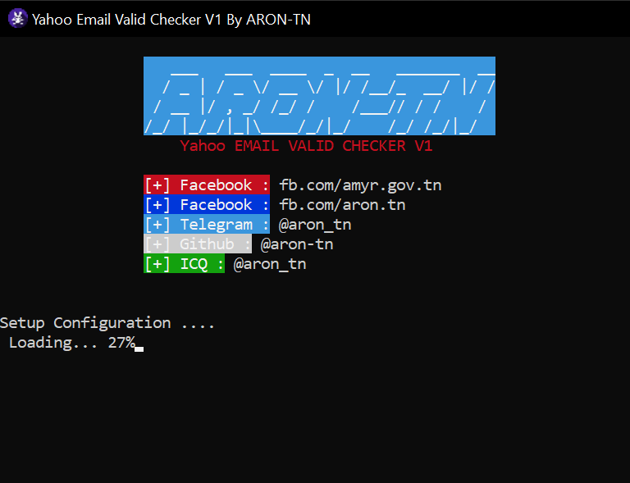630x483 pixels.
Task: Click the blue Facebook label
Action: pyautogui.click(x=207, y=204)
